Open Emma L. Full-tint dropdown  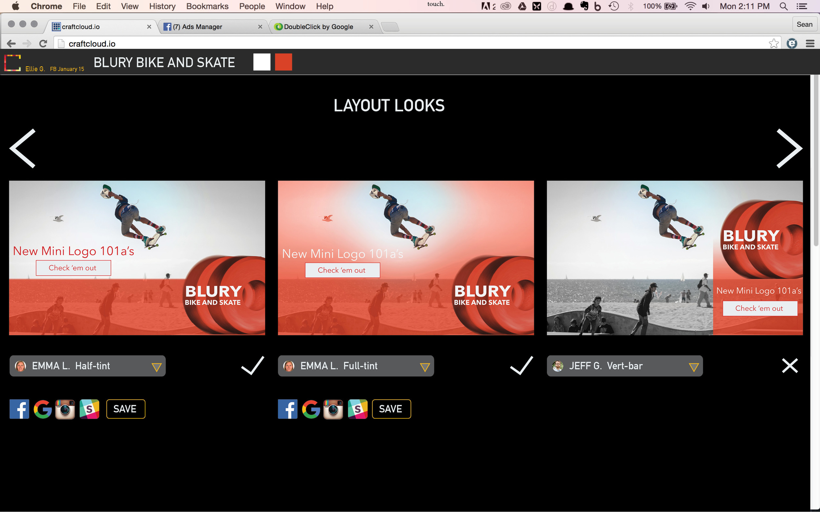click(x=425, y=367)
